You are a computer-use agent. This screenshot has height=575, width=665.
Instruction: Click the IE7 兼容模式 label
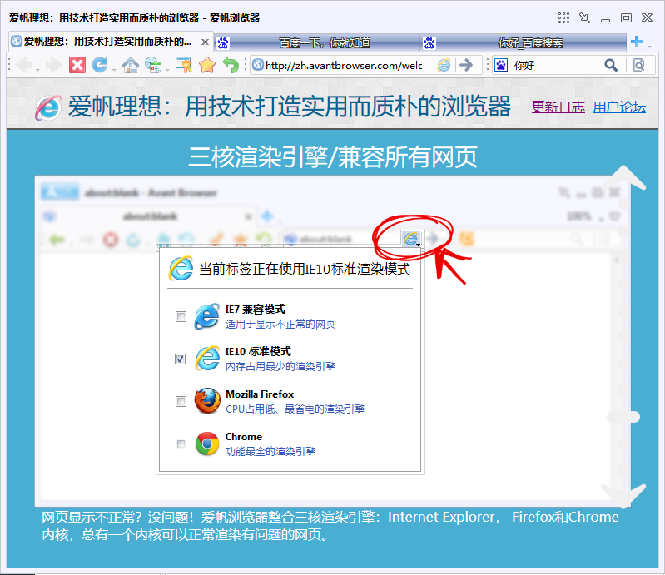256,309
